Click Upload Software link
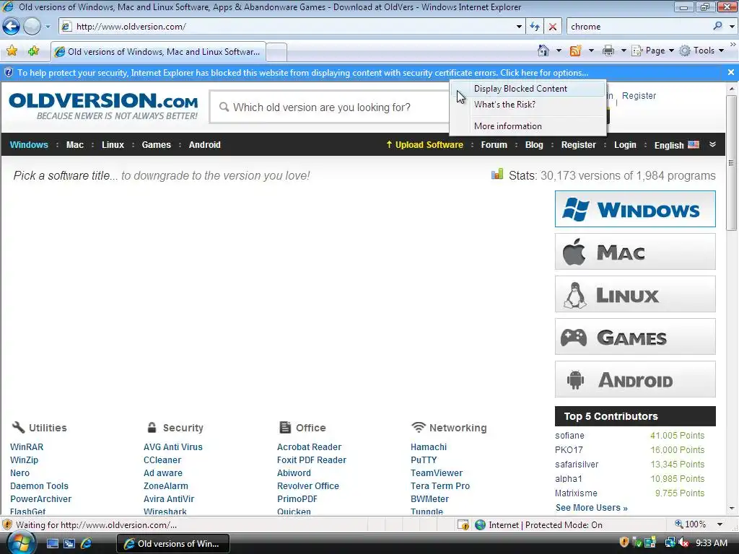Image resolution: width=739 pixels, height=554 pixels. click(x=424, y=144)
